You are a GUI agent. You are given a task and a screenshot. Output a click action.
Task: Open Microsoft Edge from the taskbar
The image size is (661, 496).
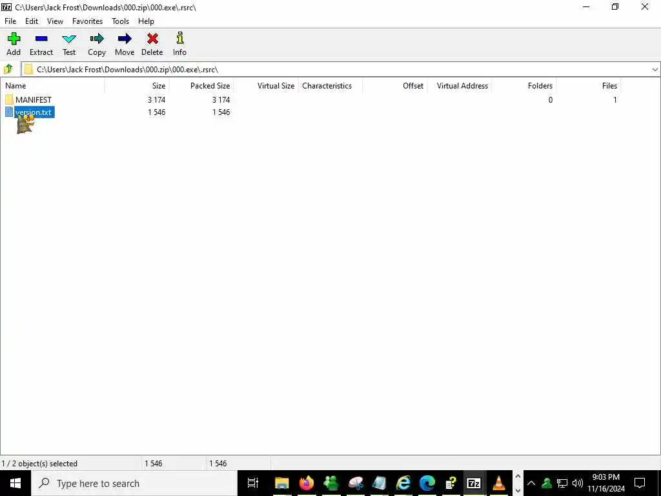click(x=427, y=483)
